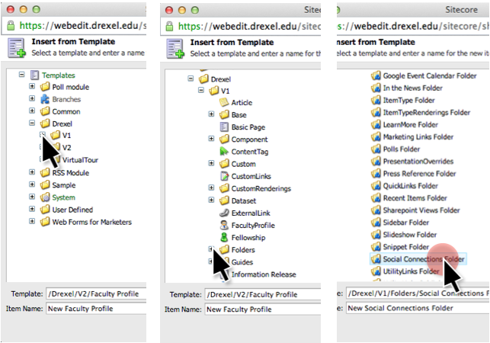The height and width of the screenshot is (343, 490).
Task: Click the ExternalLink chain icon
Action: [x=224, y=213]
